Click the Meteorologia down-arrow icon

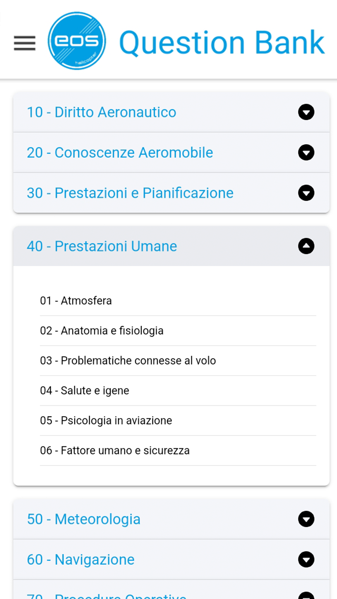[306, 519]
